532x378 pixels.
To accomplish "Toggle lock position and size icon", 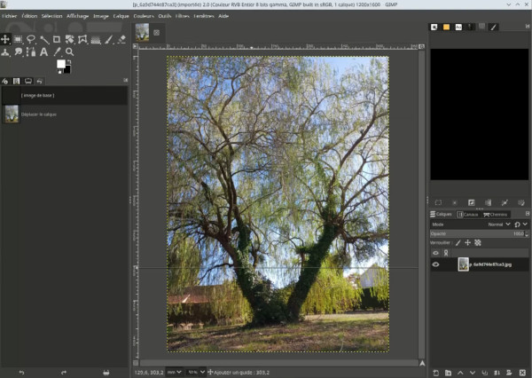I will pos(467,243).
